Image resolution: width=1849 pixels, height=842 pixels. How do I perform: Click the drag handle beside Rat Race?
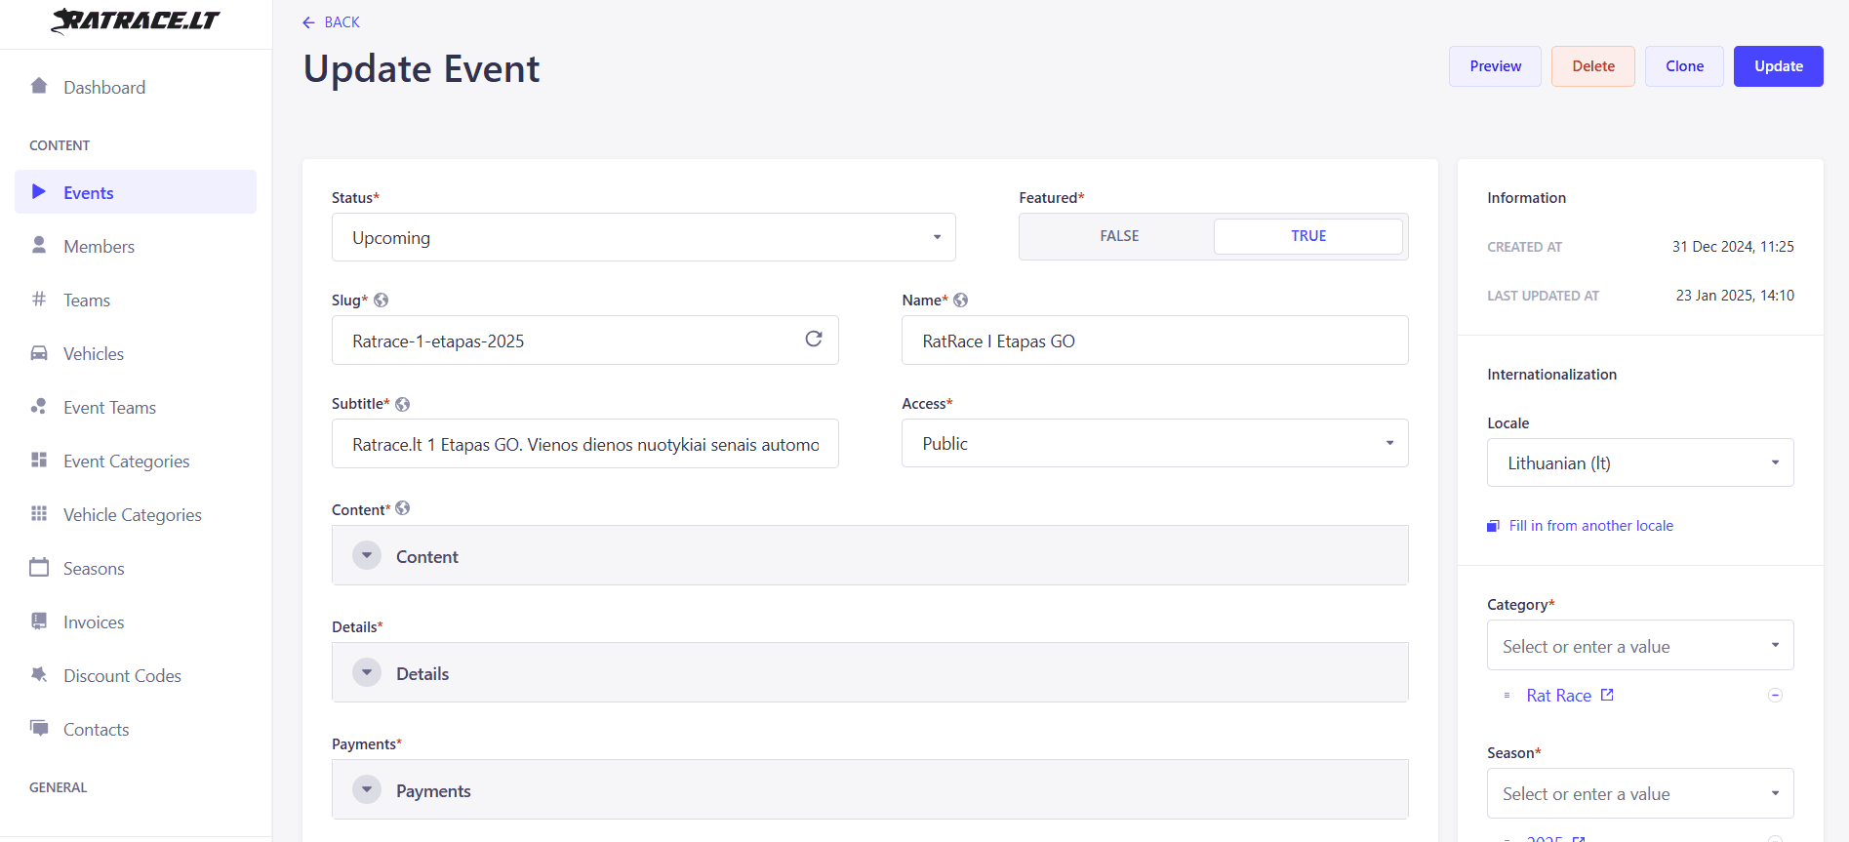(x=1507, y=696)
